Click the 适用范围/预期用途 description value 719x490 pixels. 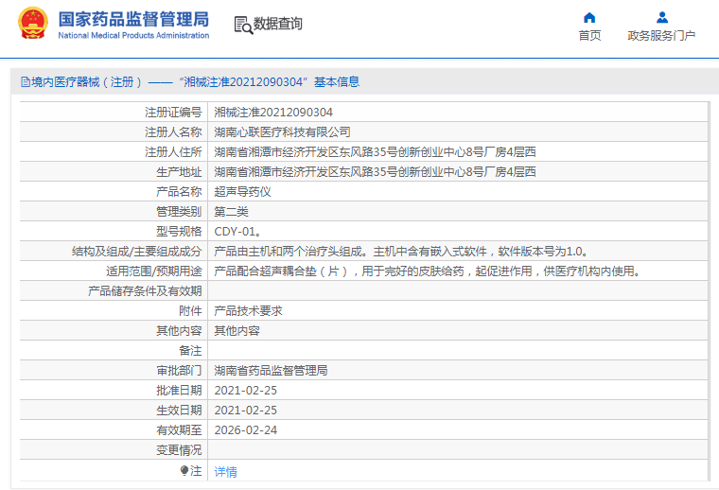(x=428, y=271)
